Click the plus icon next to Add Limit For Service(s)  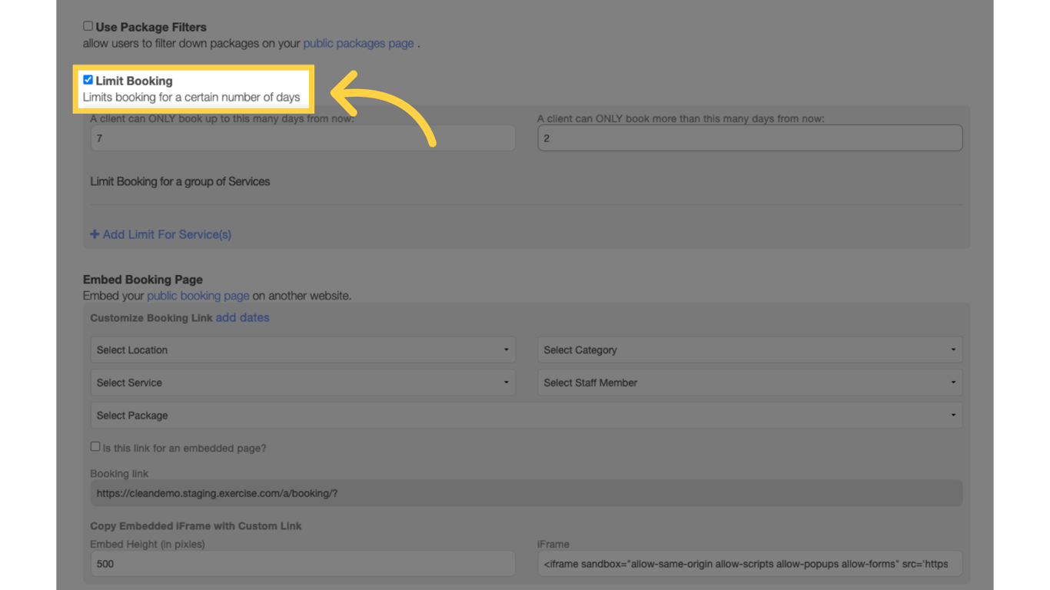tap(95, 234)
